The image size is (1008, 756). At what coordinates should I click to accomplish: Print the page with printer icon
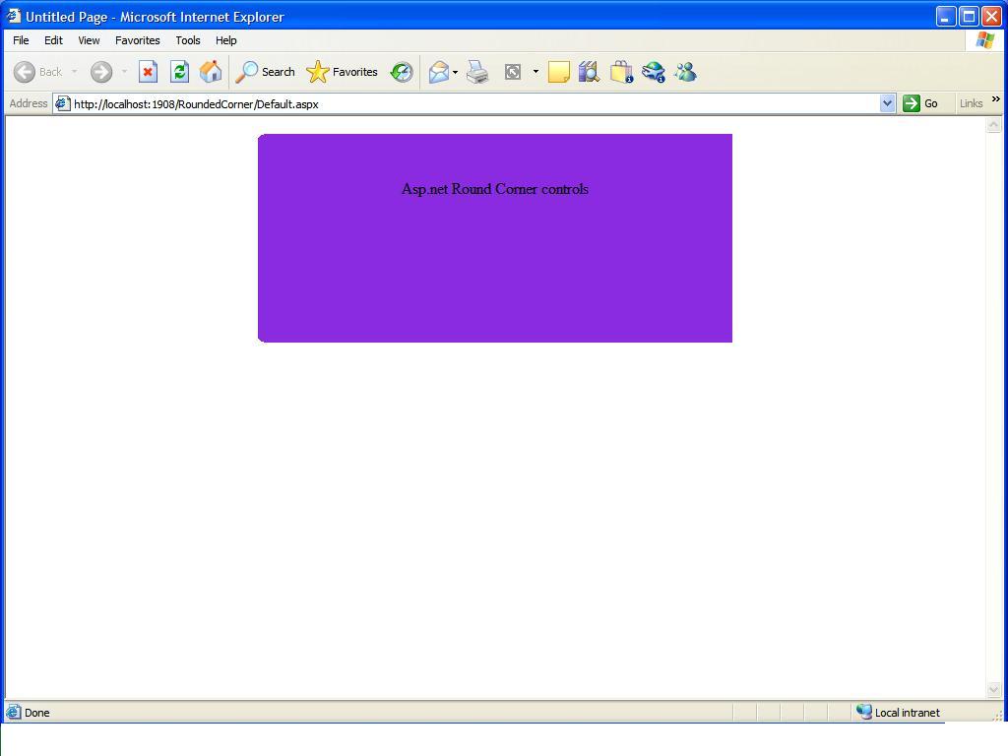coord(477,72)
